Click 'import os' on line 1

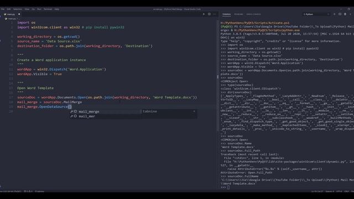tap(26, 23)
